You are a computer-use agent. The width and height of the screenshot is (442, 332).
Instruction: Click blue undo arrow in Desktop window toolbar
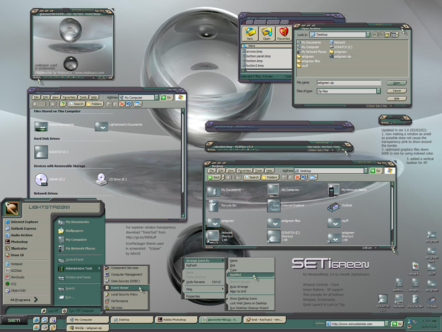tap(304, 178)
